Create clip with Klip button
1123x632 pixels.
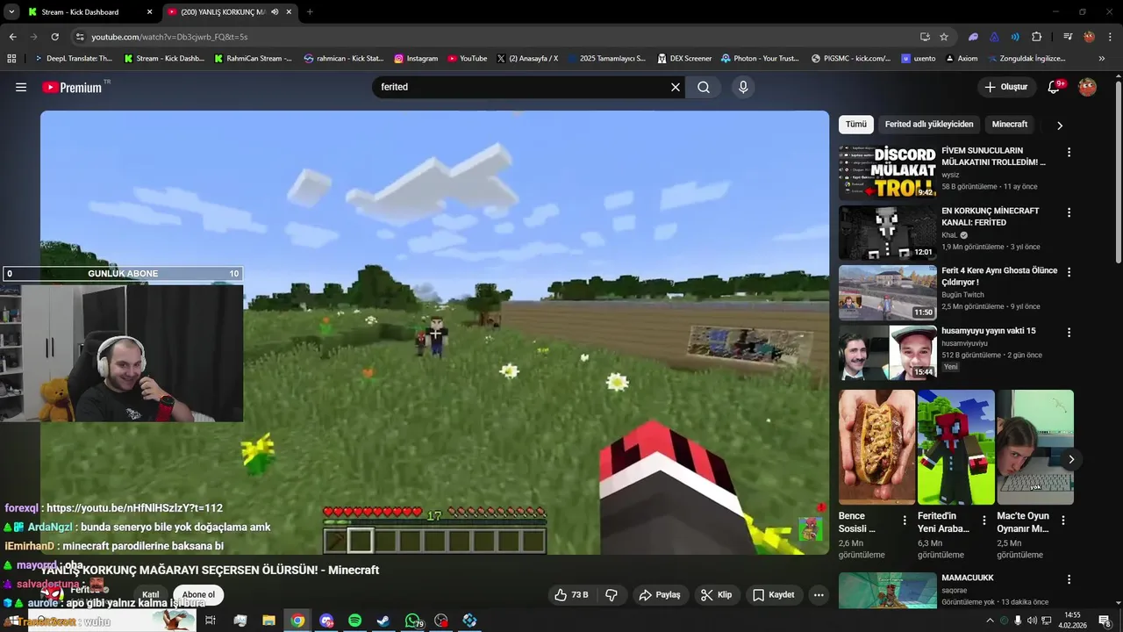point(716,594)
